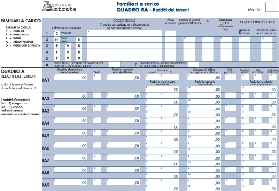Select the F figlio box in row 3

click(56, 46)
